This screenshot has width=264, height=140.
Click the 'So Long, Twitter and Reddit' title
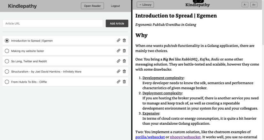(x=29, y=61)
